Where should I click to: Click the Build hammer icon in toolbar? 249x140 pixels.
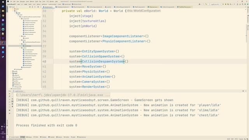click(206, 4)
